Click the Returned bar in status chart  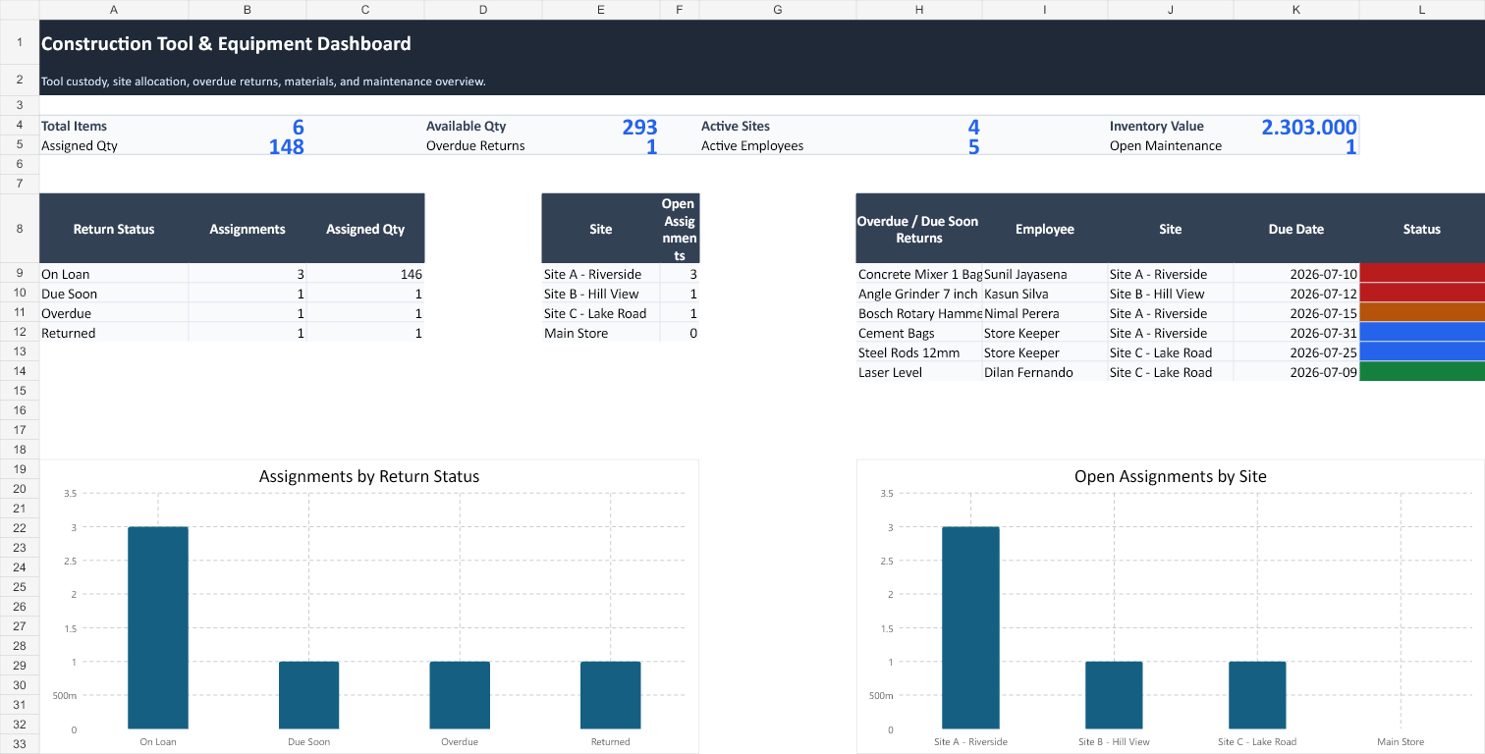click(610, 695)
